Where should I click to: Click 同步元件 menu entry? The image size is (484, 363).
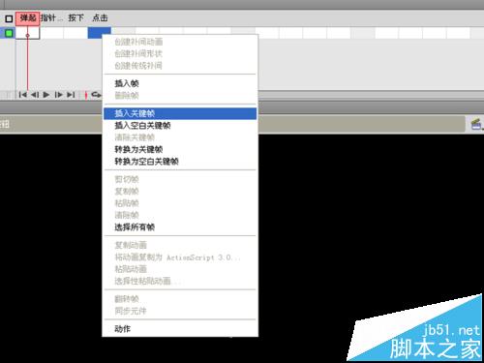(x=180, y=311)
